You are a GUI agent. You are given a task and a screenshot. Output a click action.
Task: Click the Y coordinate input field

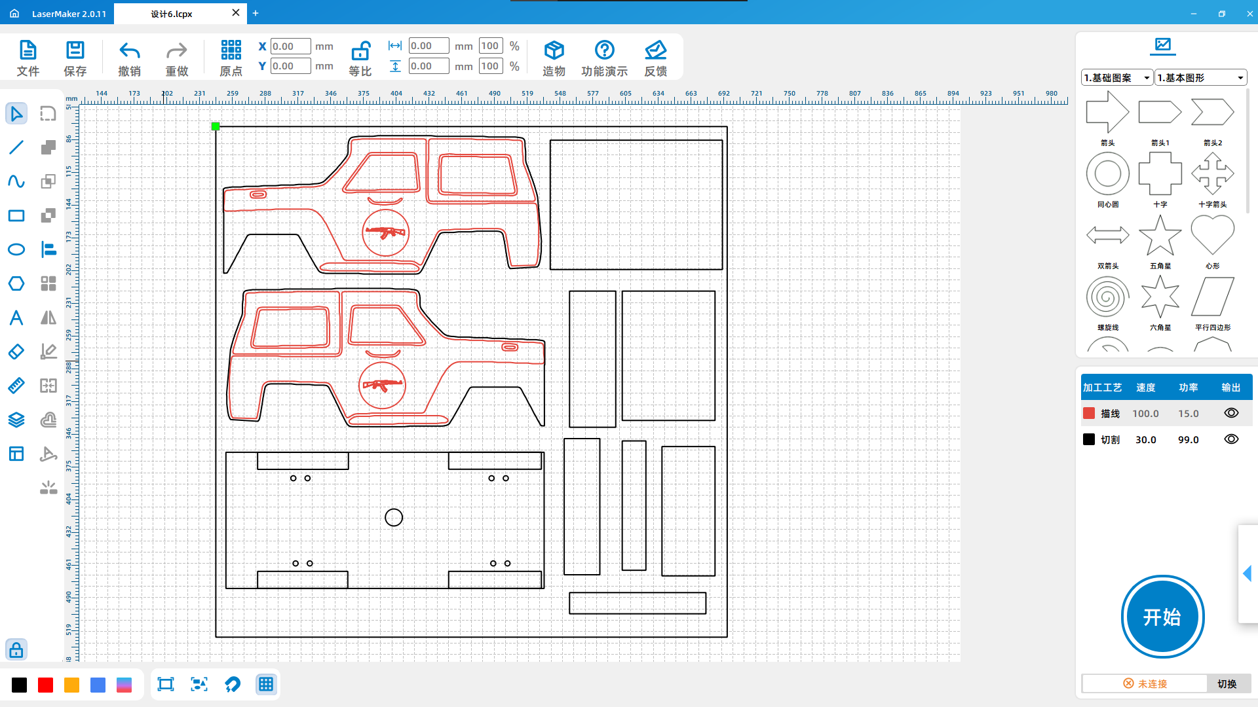tap(291, 66)
